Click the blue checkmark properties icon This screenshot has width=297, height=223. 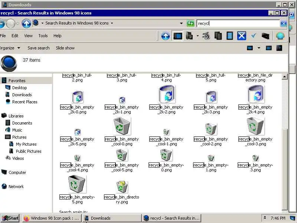point(254,35)
